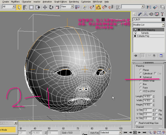Select Planar mapping radio button

click(141, 70)
